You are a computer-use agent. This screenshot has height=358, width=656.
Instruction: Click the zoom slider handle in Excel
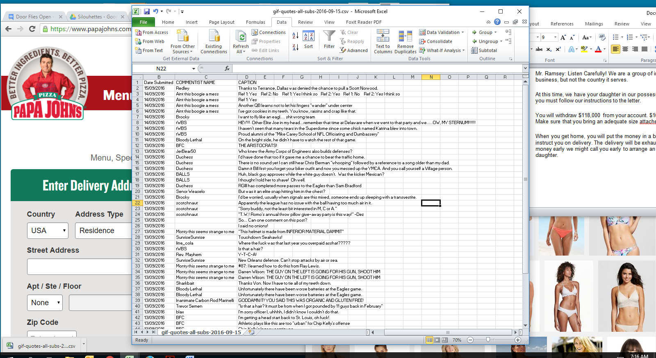[488, 340]
